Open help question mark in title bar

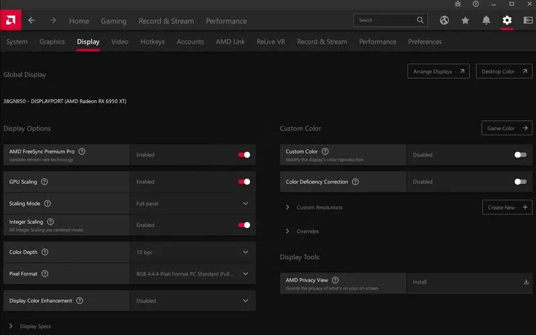[476, 4]
